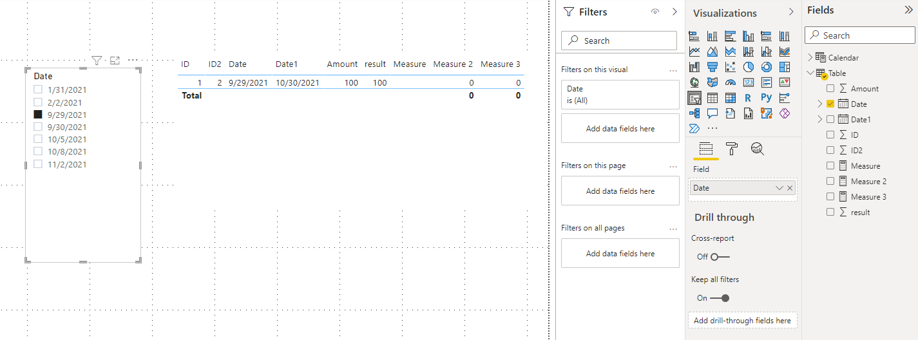Select the Donut chart visual
Screen dimensions: 918x340
pyautogui.click(x=767, y=67)
